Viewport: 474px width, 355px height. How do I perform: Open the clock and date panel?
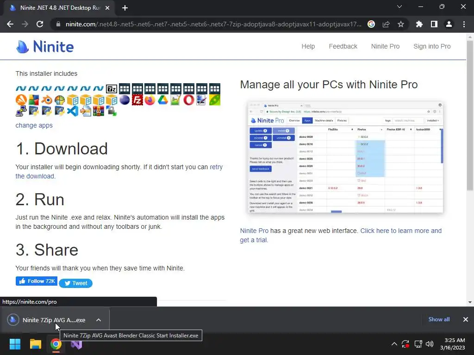tap(452, 344)
